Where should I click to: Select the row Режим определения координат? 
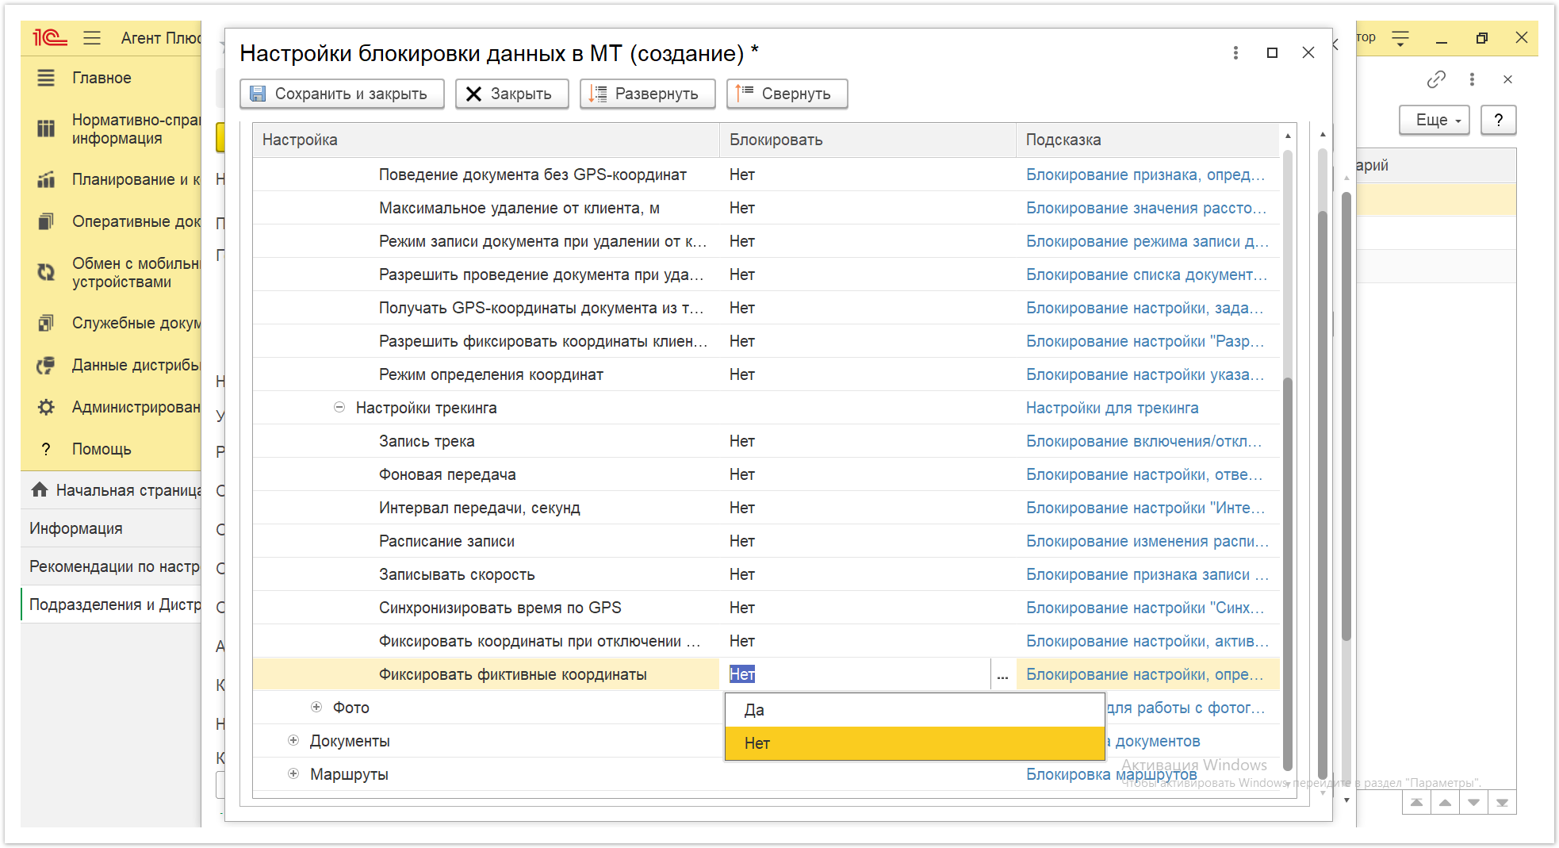(x=766, y=374)
